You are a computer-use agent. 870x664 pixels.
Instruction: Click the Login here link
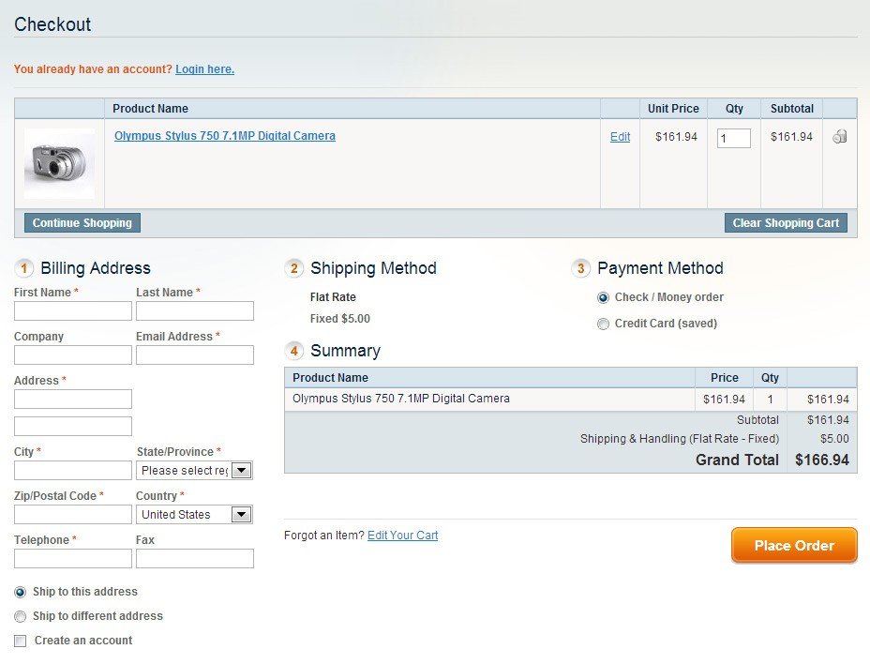click(204, 69)
